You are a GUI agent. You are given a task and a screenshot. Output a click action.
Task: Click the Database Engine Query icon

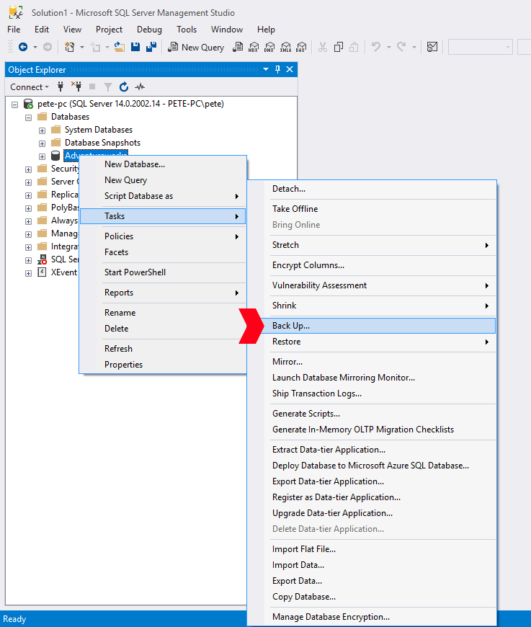[x=238, y=47]
